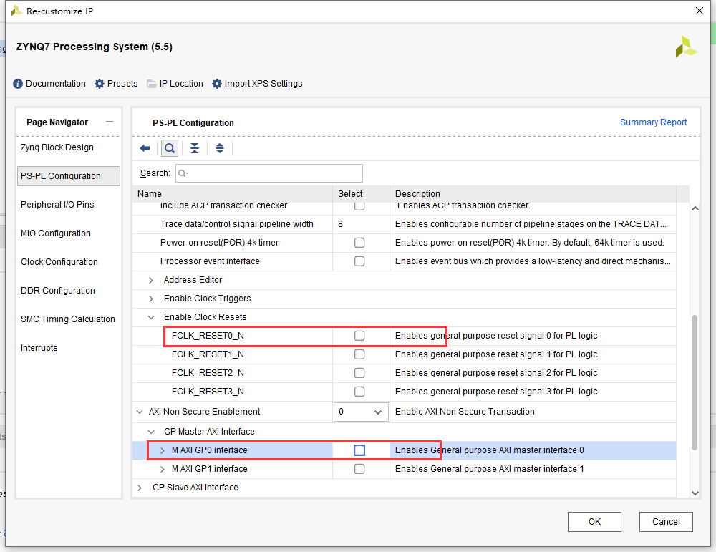Close the Re-customize IP dialog
716x552 pixels.
pos(699,11)
